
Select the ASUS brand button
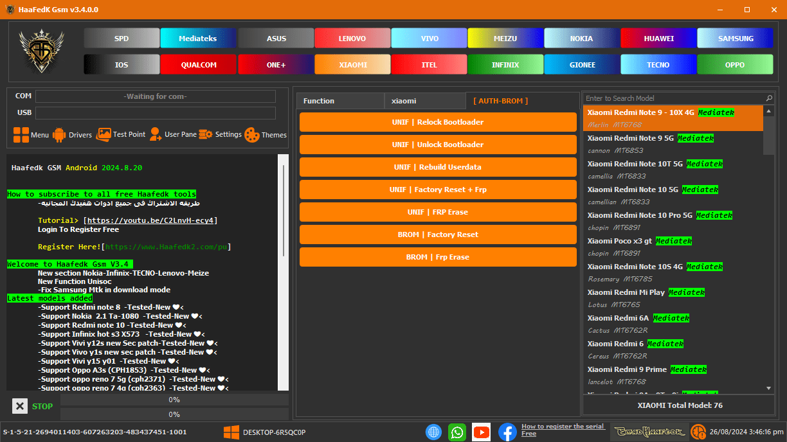coord(276,38)
